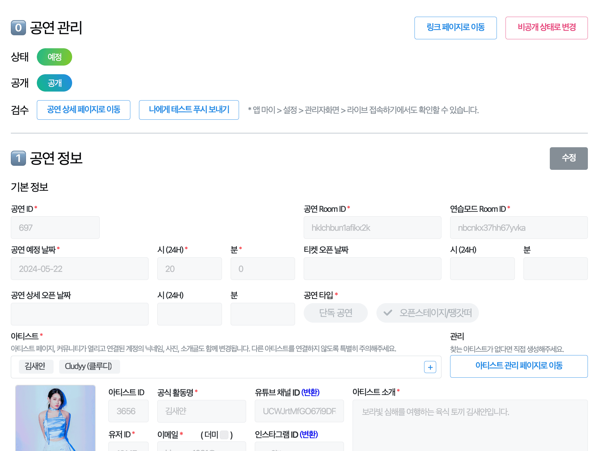Click the 공연 ID field showing 697
The image size is (608, 451).
tap(55, 227)
